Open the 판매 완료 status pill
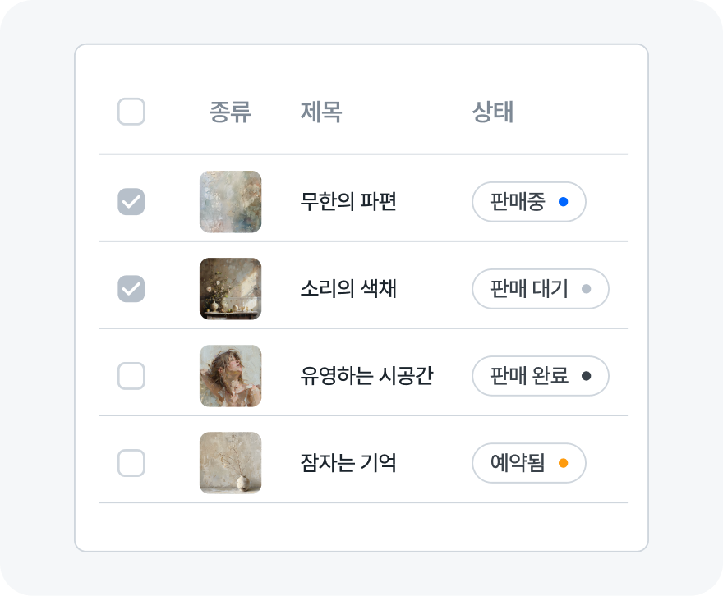723x596 pixels. [540, 376]
